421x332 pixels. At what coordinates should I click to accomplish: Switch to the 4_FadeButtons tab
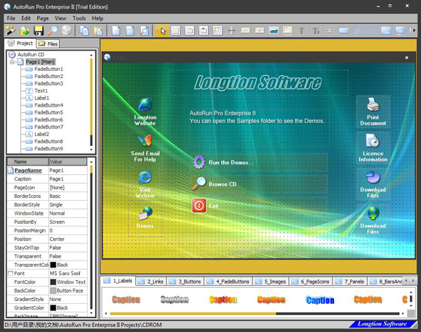[x=229, y=281]
